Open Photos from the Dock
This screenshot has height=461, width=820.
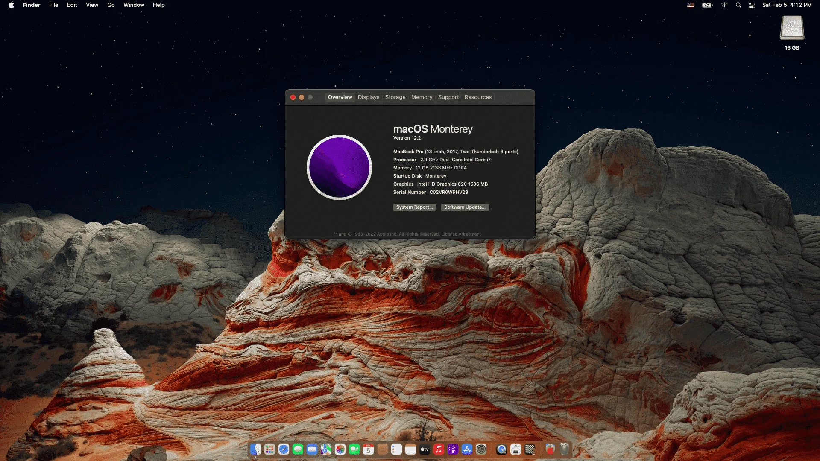pyautogui.click(x=340, y=449)
